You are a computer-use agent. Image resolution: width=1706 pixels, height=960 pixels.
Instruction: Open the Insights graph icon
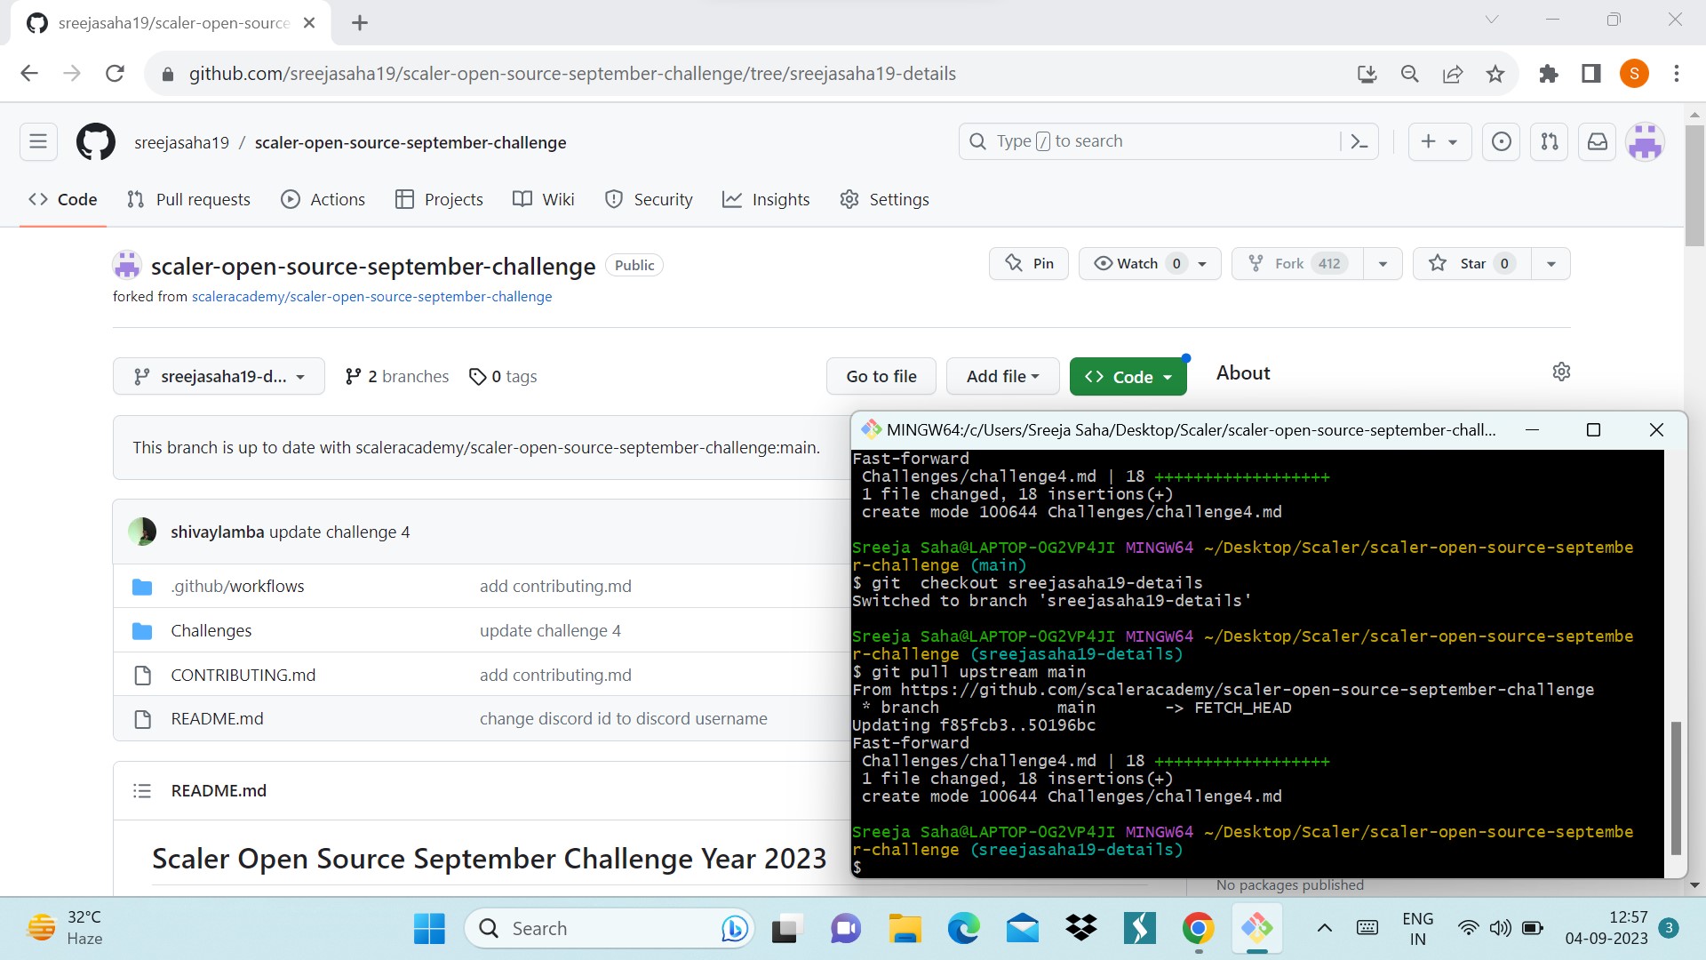click(732, 199)
